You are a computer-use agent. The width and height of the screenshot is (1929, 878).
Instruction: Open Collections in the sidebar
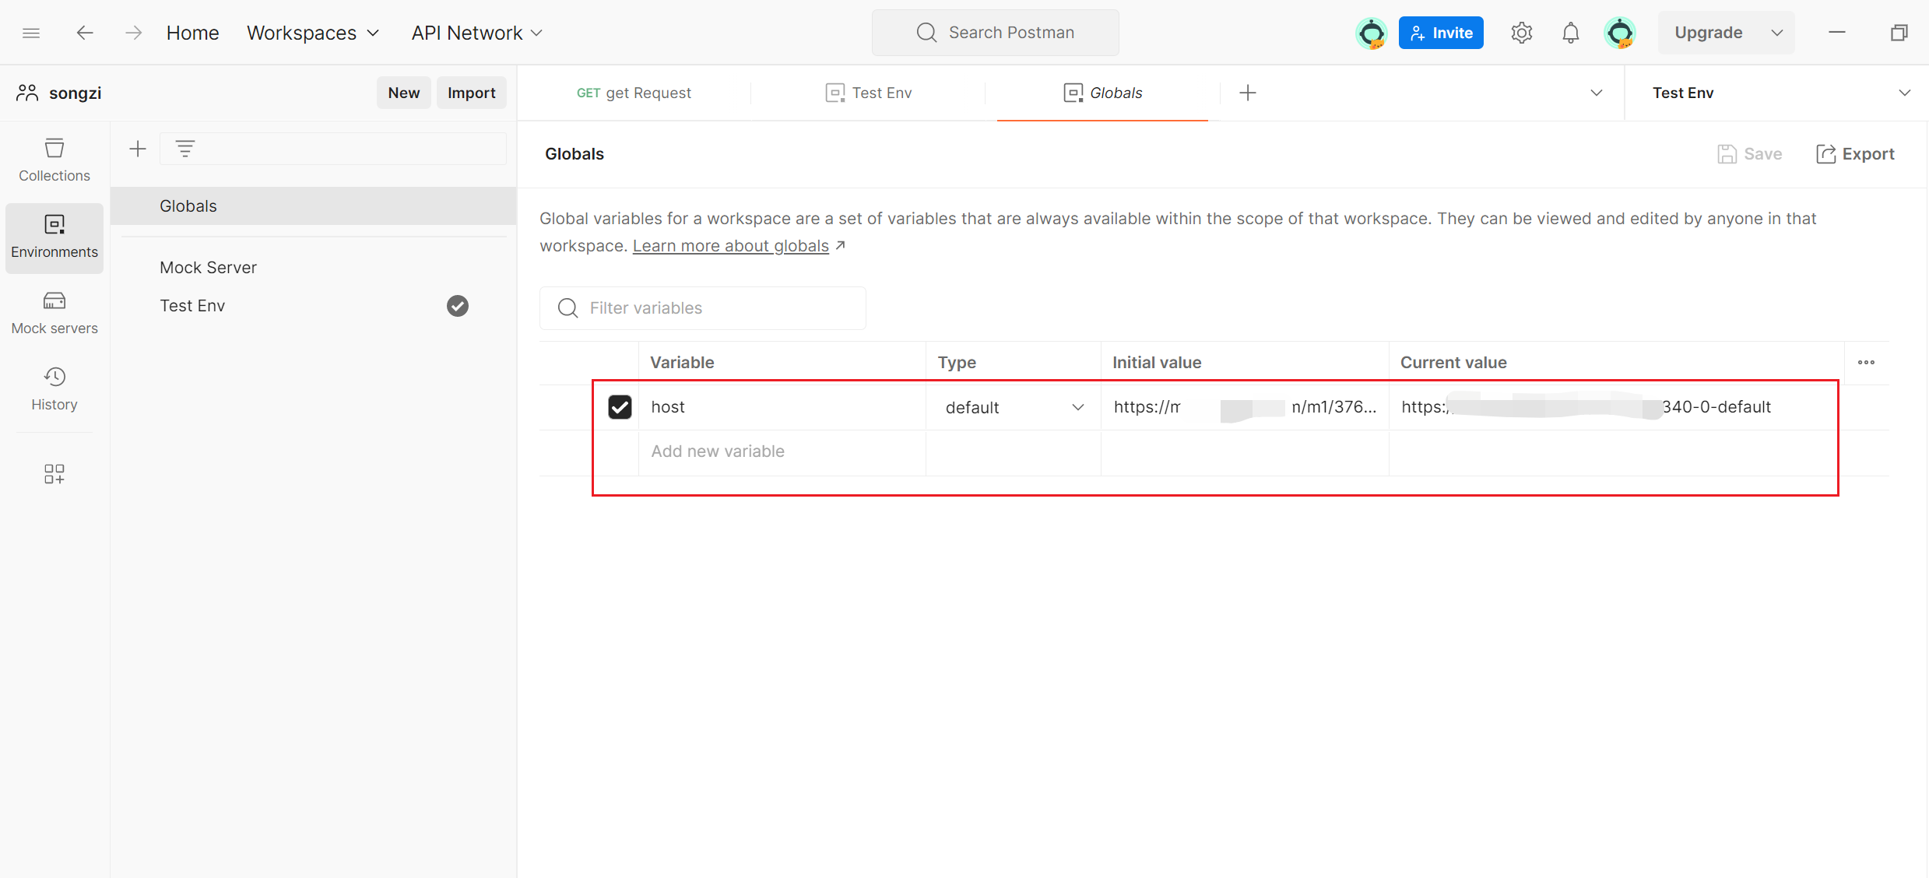coord(54,160)
